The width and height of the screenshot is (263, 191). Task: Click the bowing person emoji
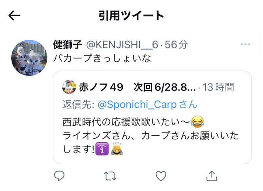(117, 149)
